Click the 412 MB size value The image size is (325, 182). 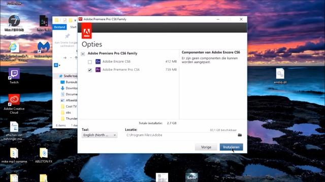tap(171, 62)
